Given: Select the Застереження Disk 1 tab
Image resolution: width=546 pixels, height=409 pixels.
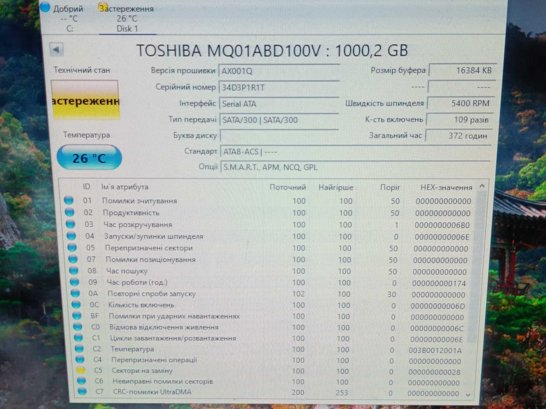Looking at the screenshot, I should [127, 18].
